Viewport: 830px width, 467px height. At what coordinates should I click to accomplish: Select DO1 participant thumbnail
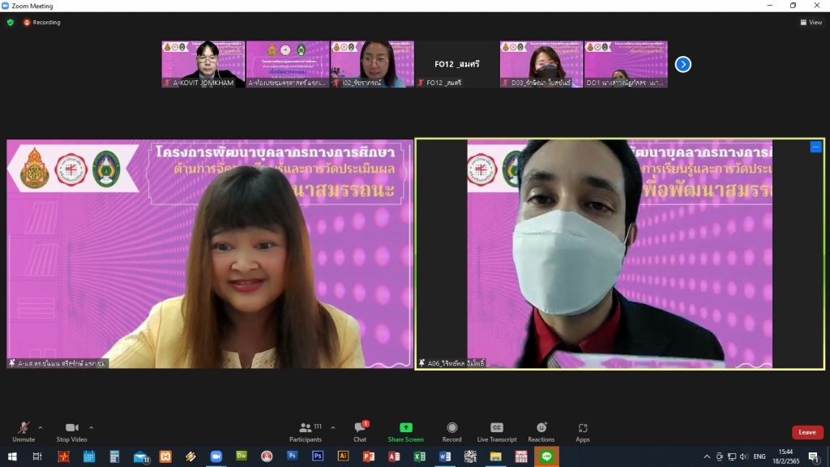point(626,64)
